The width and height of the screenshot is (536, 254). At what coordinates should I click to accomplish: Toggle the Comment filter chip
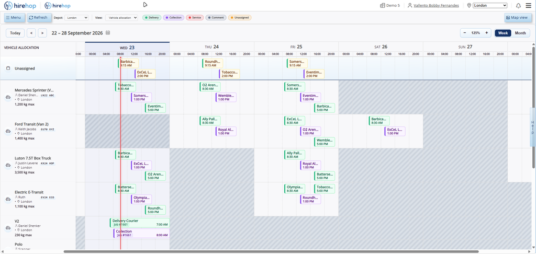(216, 17)
